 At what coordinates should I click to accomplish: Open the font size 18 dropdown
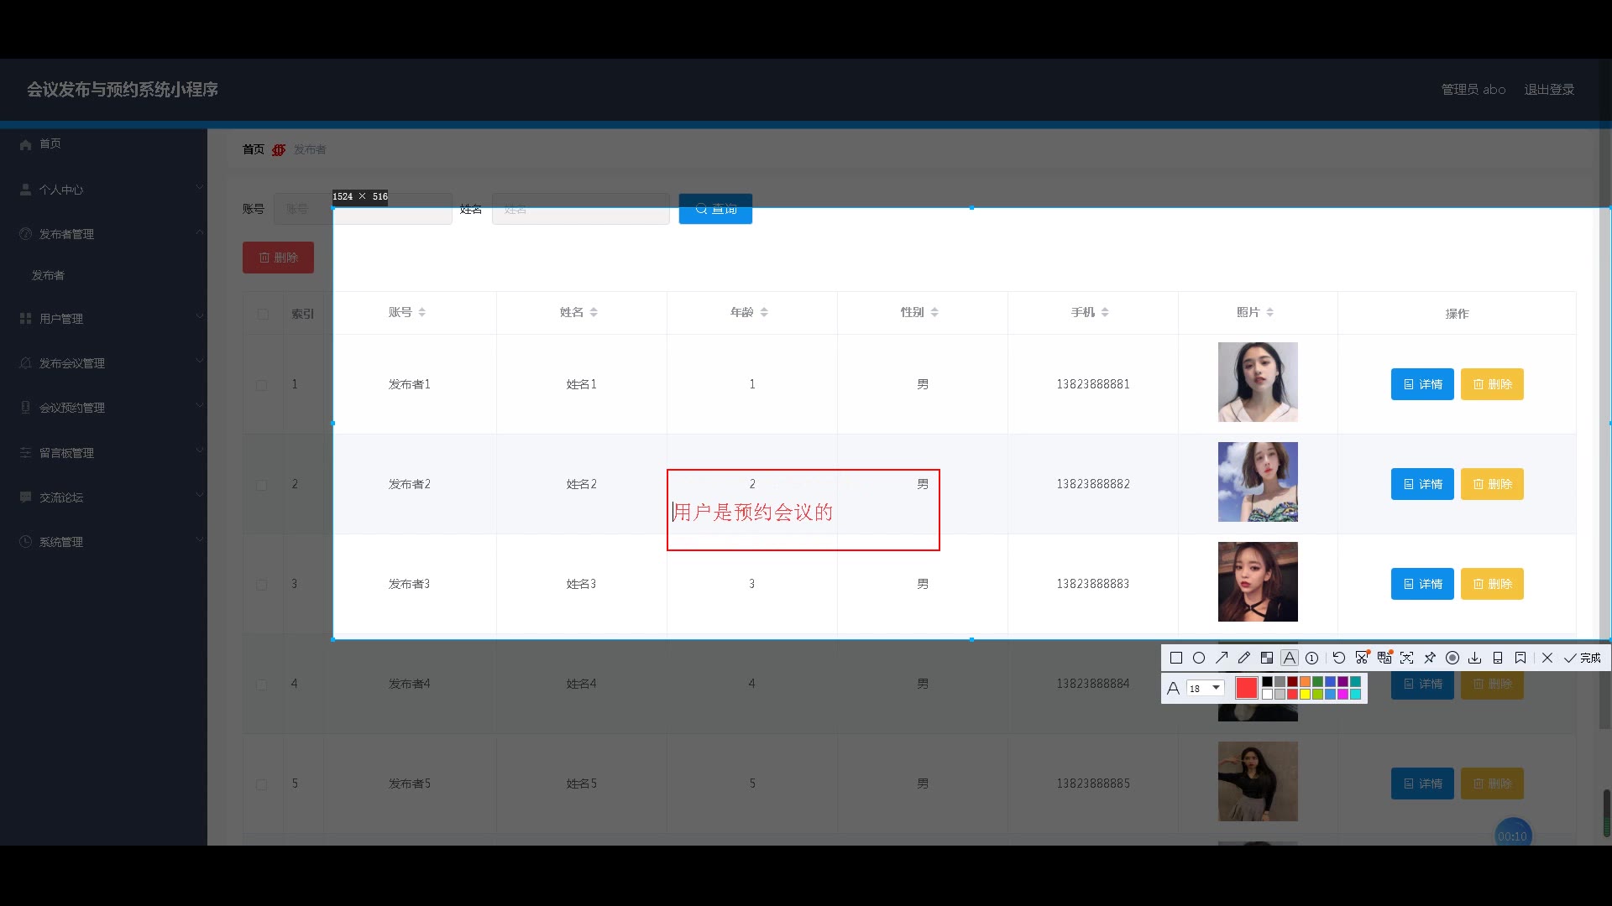pos(1206,688)
